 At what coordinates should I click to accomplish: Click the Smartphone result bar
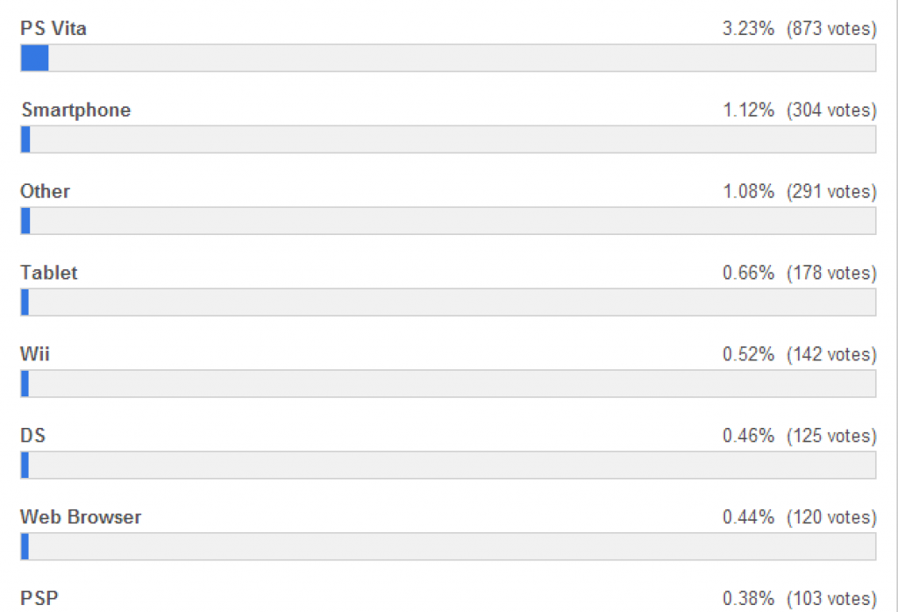(448, 139)
